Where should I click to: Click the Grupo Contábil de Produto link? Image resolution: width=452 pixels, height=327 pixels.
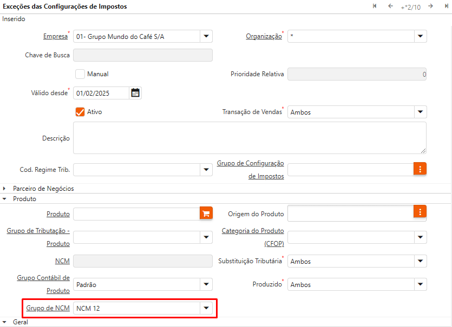tap(43, 284)
